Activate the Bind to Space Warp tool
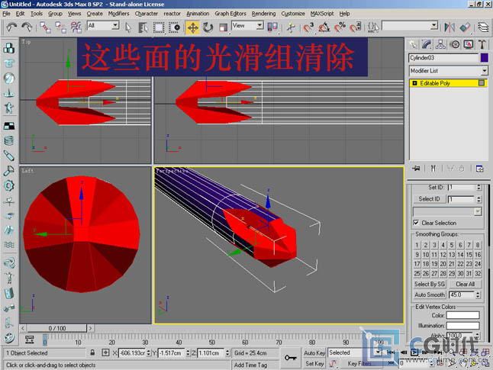 76,27
